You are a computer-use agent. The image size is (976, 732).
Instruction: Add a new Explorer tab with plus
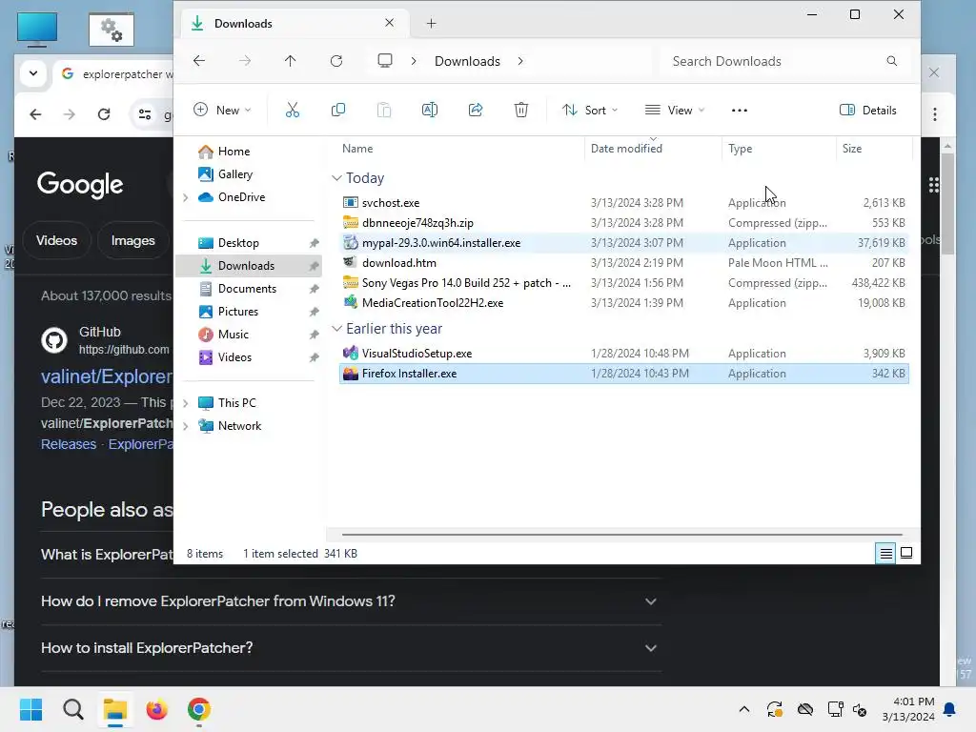[x=432, y=24]
